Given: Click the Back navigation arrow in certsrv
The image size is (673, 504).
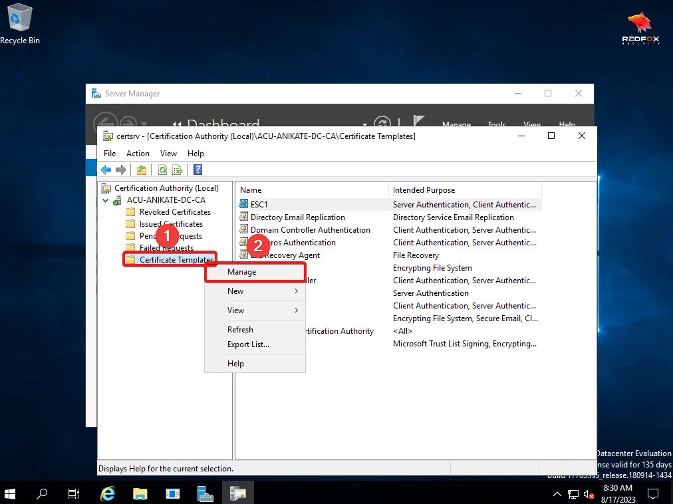Looking at the screenshot, I should click(106, 170).
